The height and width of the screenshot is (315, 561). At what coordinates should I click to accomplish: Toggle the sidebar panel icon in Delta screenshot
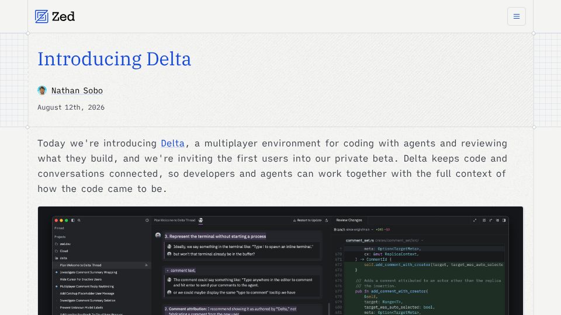click(x=73, y=220)
